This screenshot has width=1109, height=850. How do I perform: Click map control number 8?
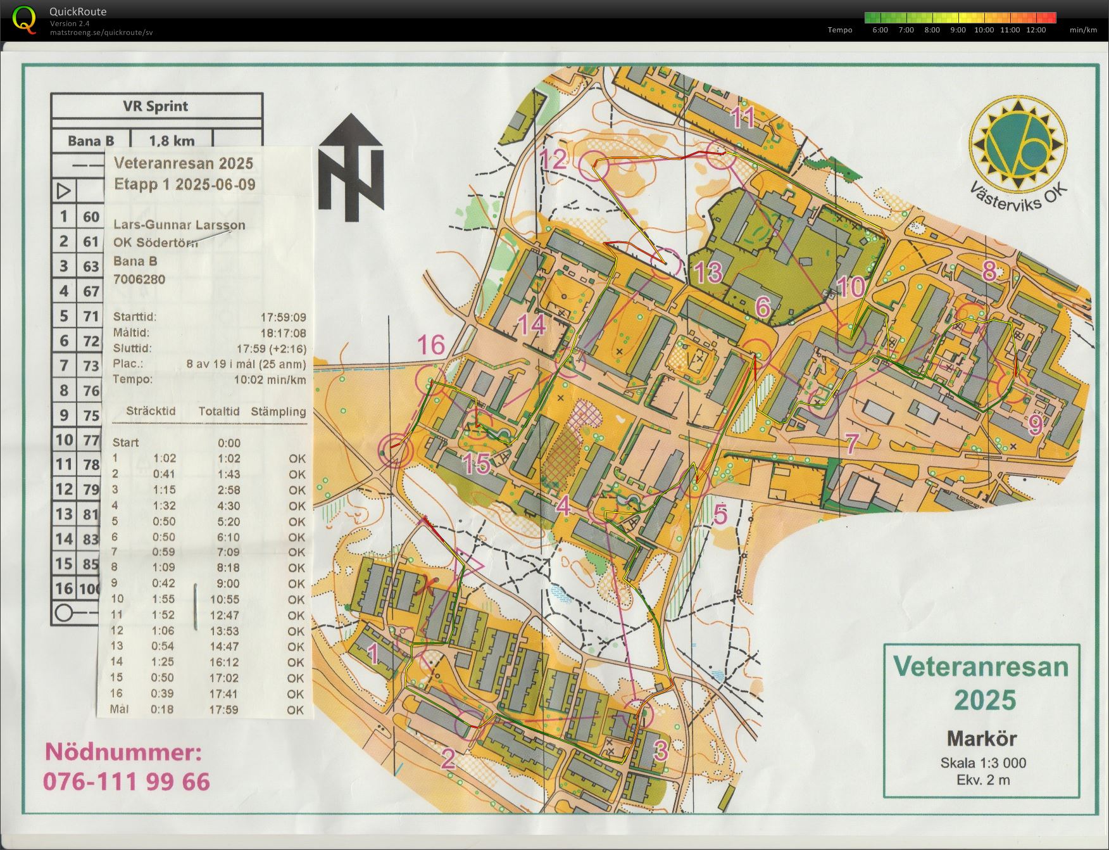point(989,272)
